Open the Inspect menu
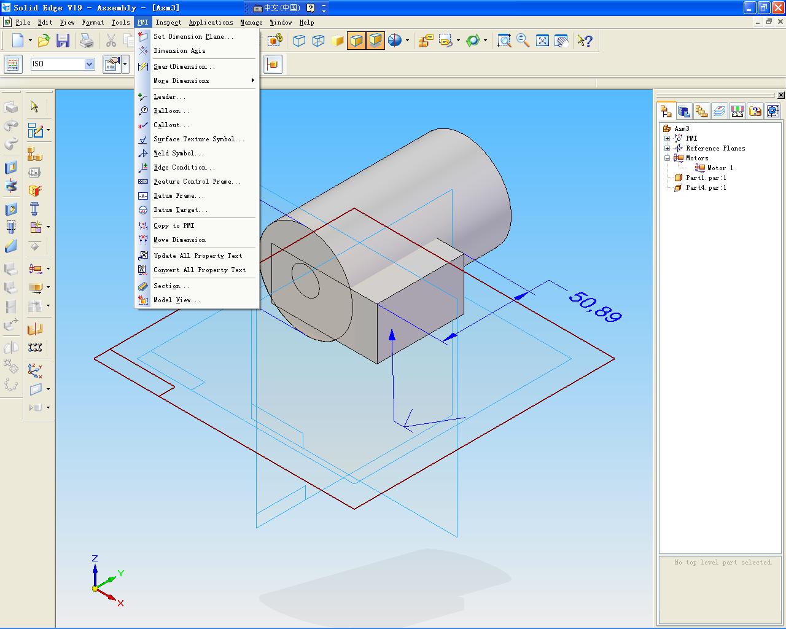The height and width of the screenshot is (629, 786). click(168, 22)
